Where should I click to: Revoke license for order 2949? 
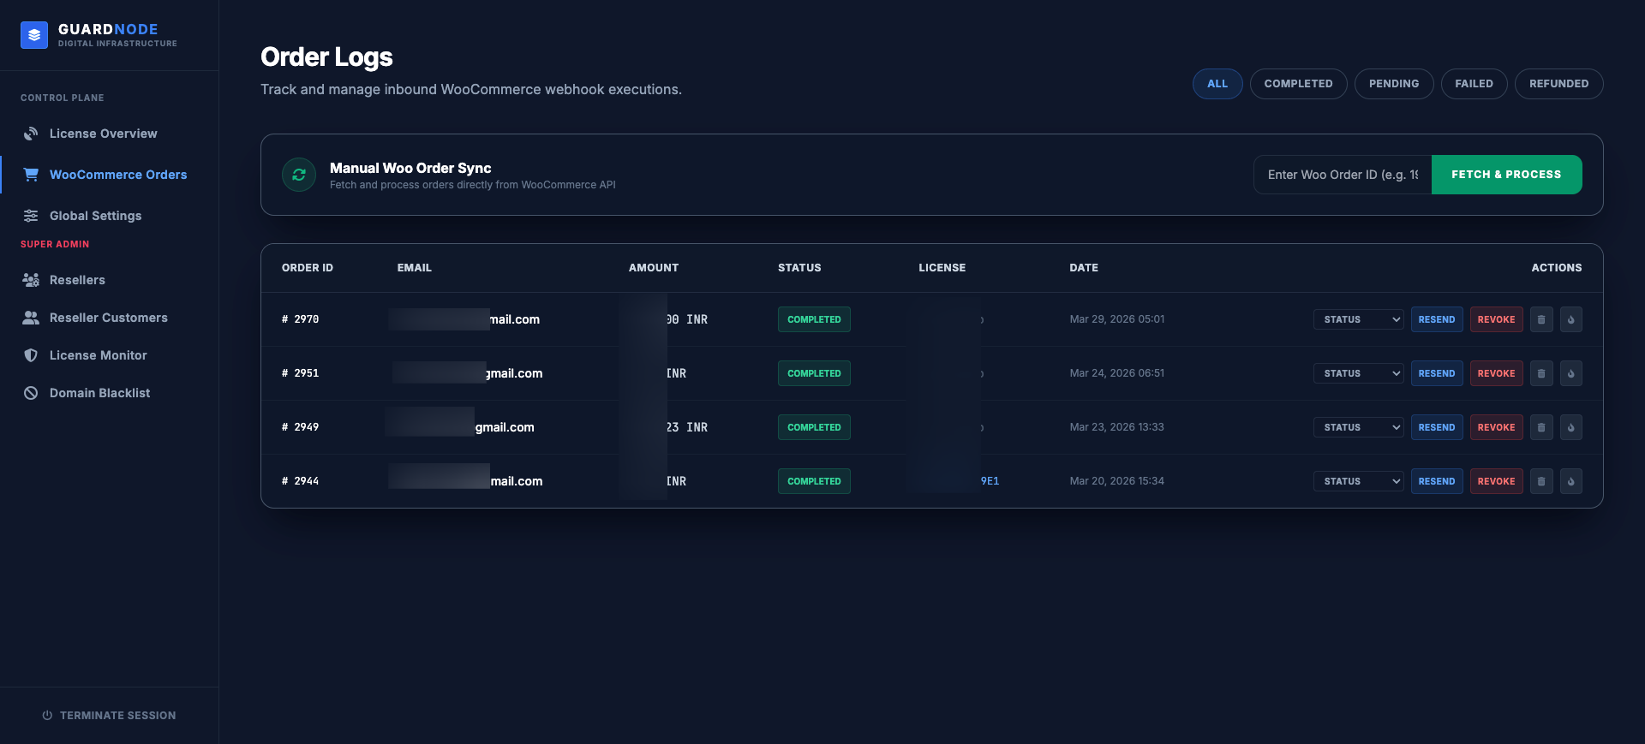(1496, 427)
